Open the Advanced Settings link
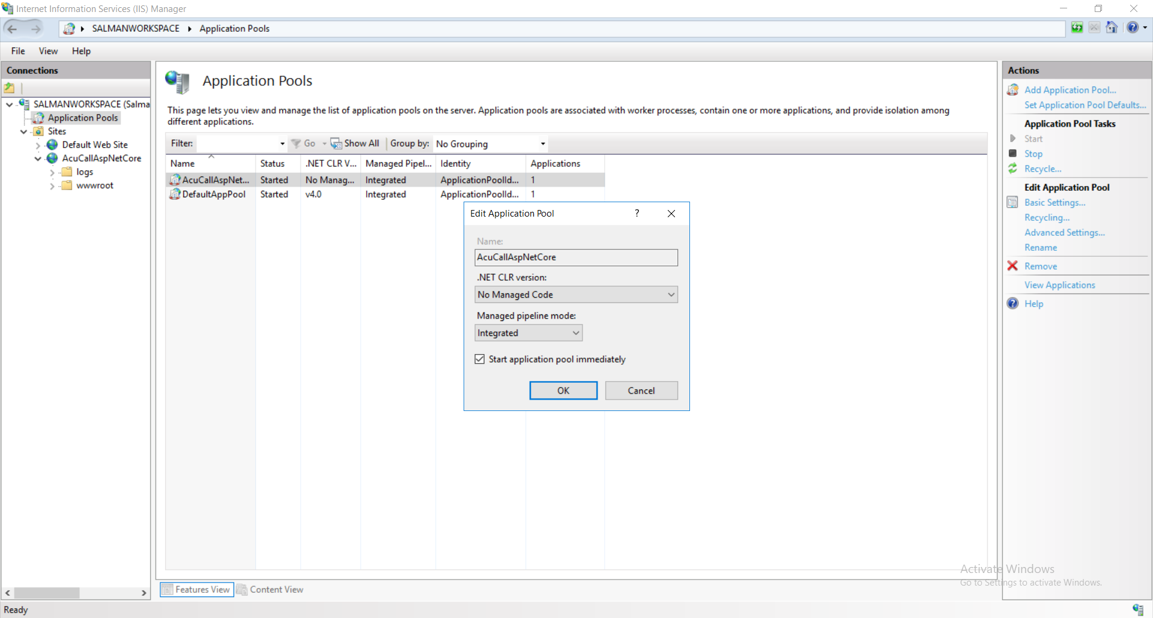 coord(1064,233)
